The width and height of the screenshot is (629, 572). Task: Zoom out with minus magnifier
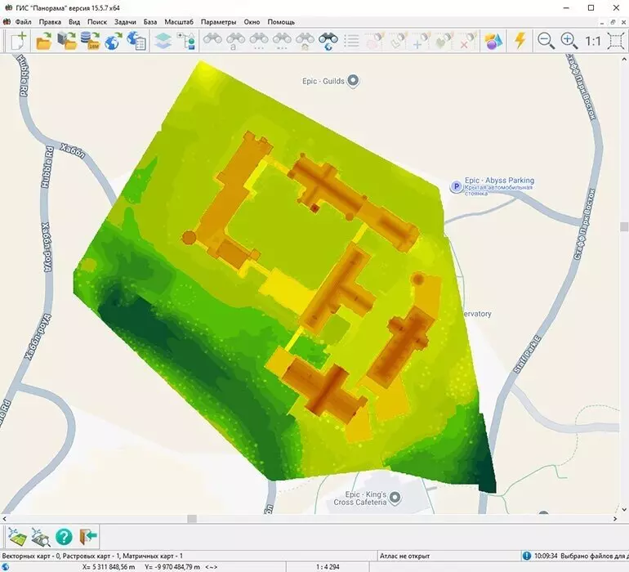(x=546, y=41)
